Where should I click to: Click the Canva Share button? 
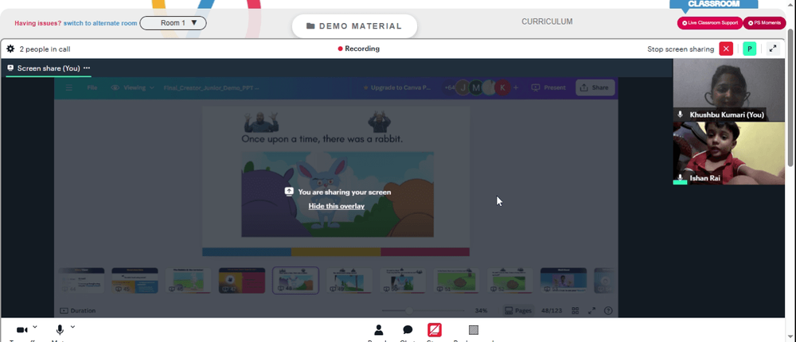coord(595,87)
